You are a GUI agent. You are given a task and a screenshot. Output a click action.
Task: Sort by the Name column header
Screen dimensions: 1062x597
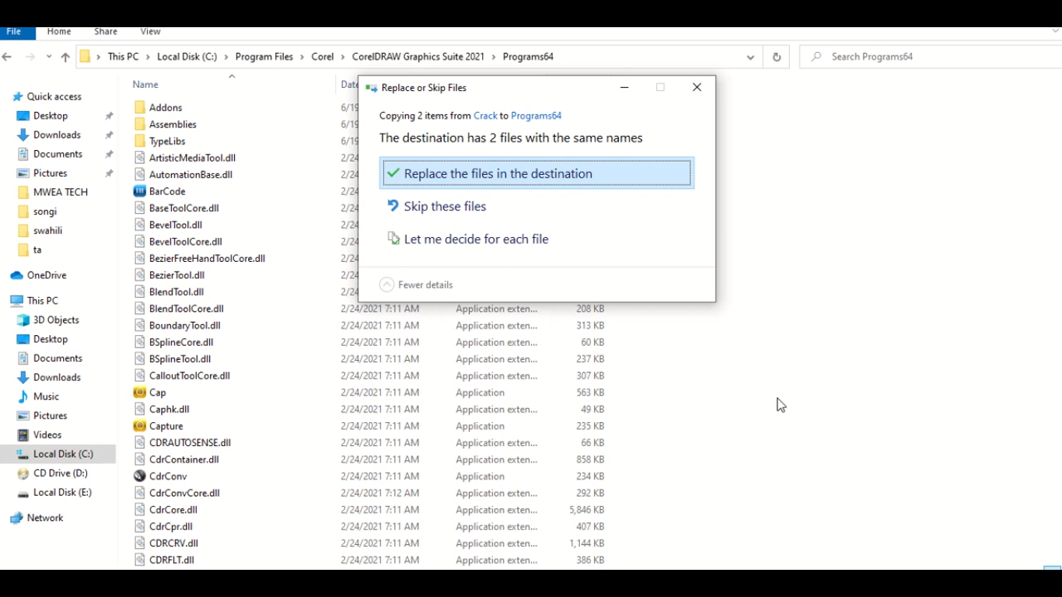pos(145,85)
